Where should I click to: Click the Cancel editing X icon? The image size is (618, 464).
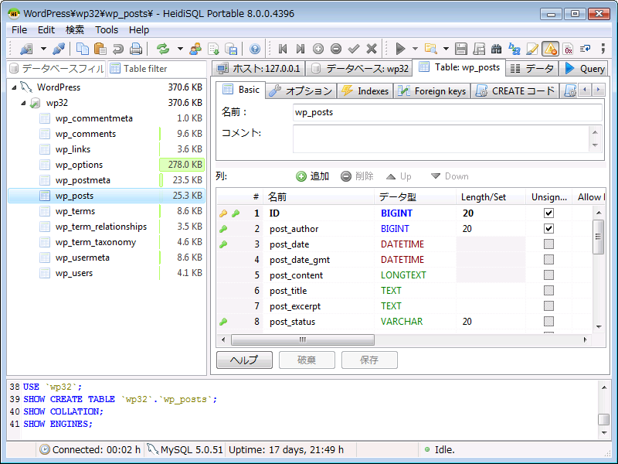[372, 49]
